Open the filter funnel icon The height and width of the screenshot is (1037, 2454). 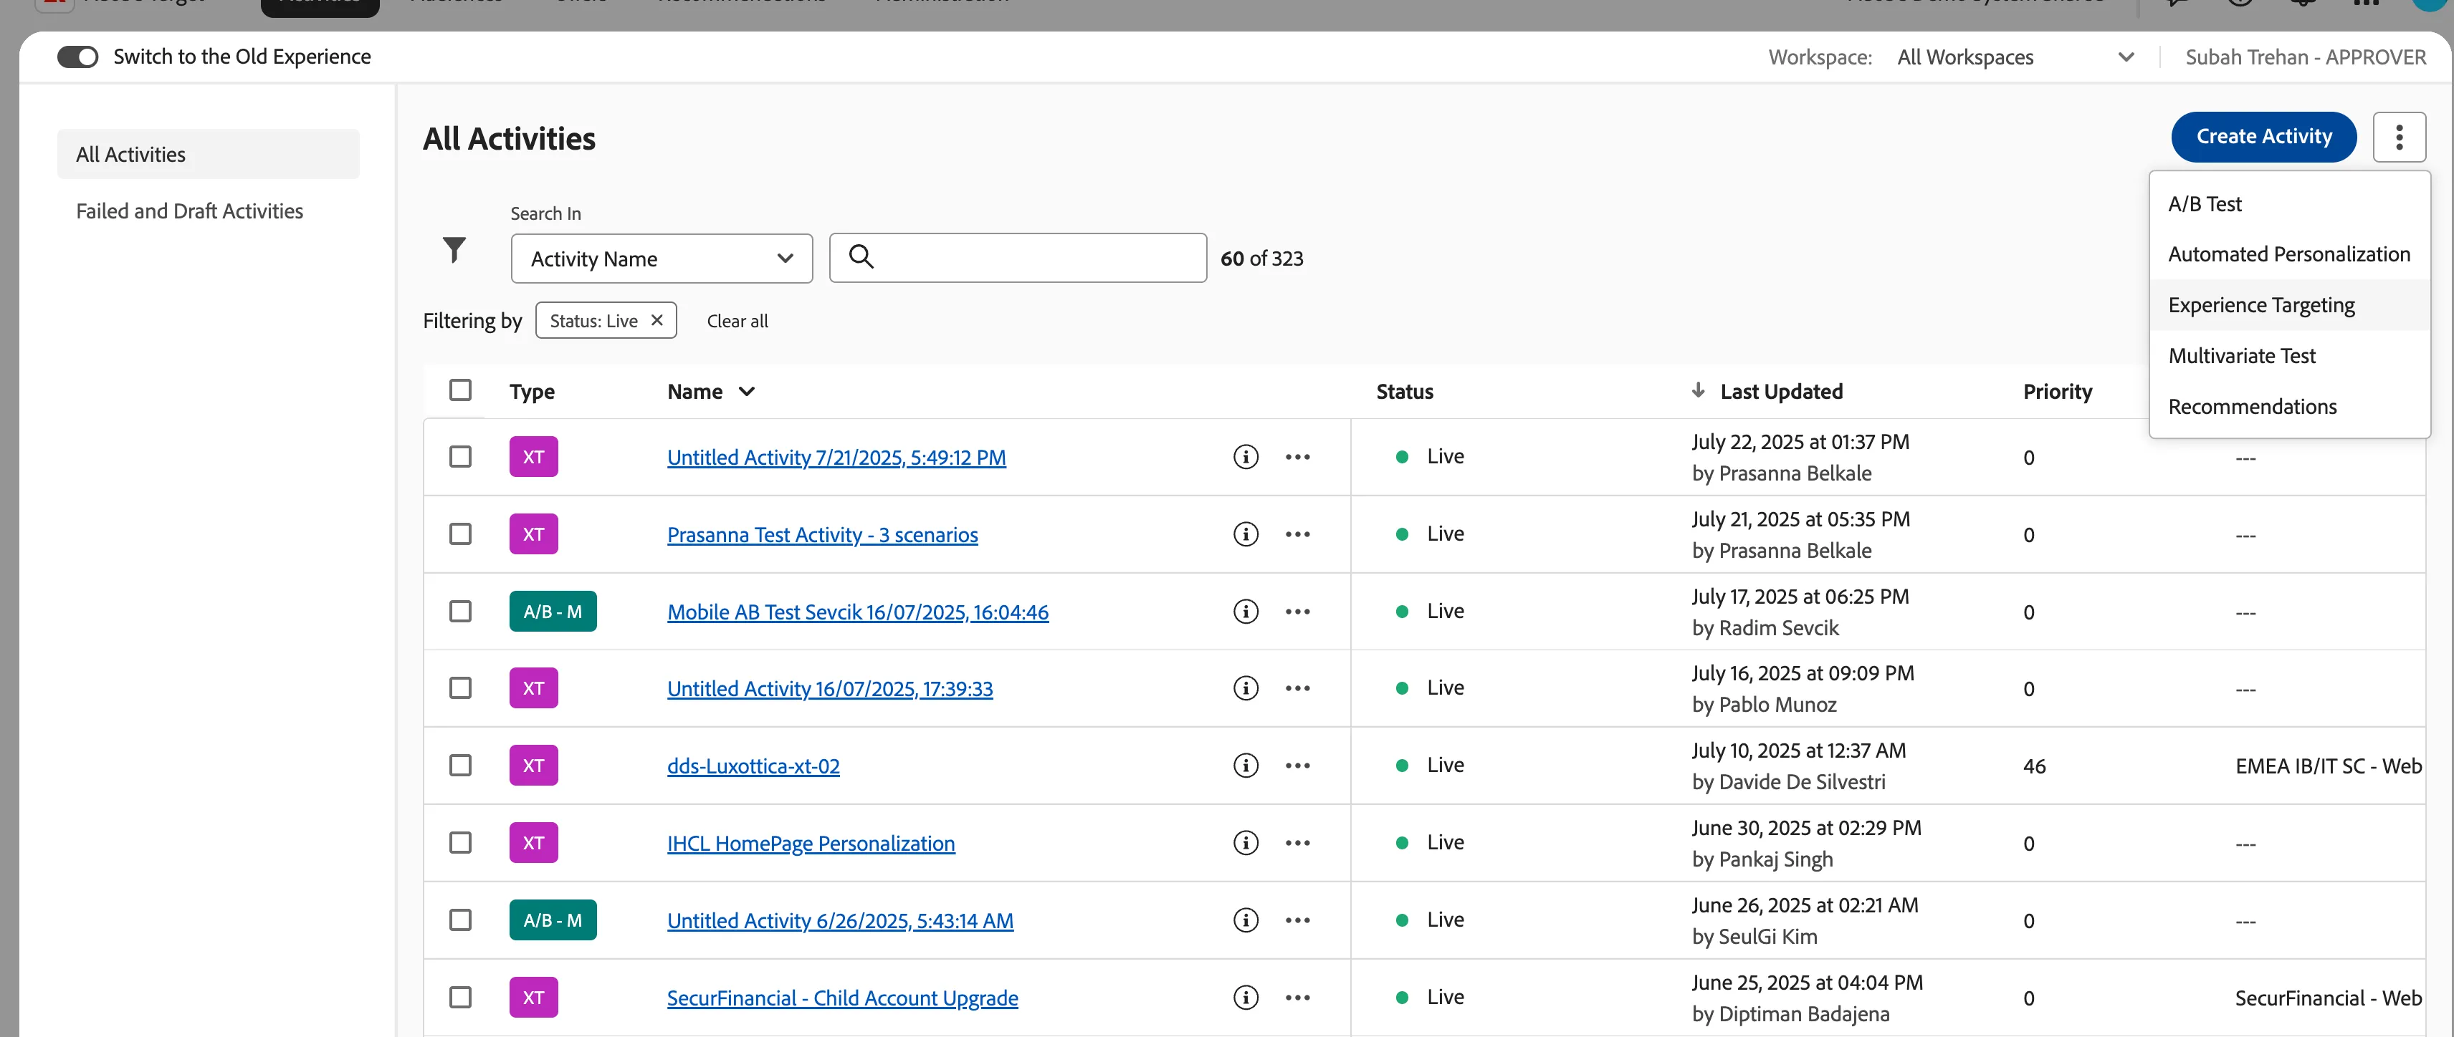pyautogui.click(x=454, y=251)
